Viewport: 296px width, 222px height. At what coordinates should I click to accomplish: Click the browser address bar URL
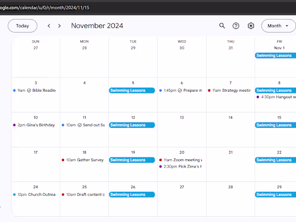[x=44, y=8]
